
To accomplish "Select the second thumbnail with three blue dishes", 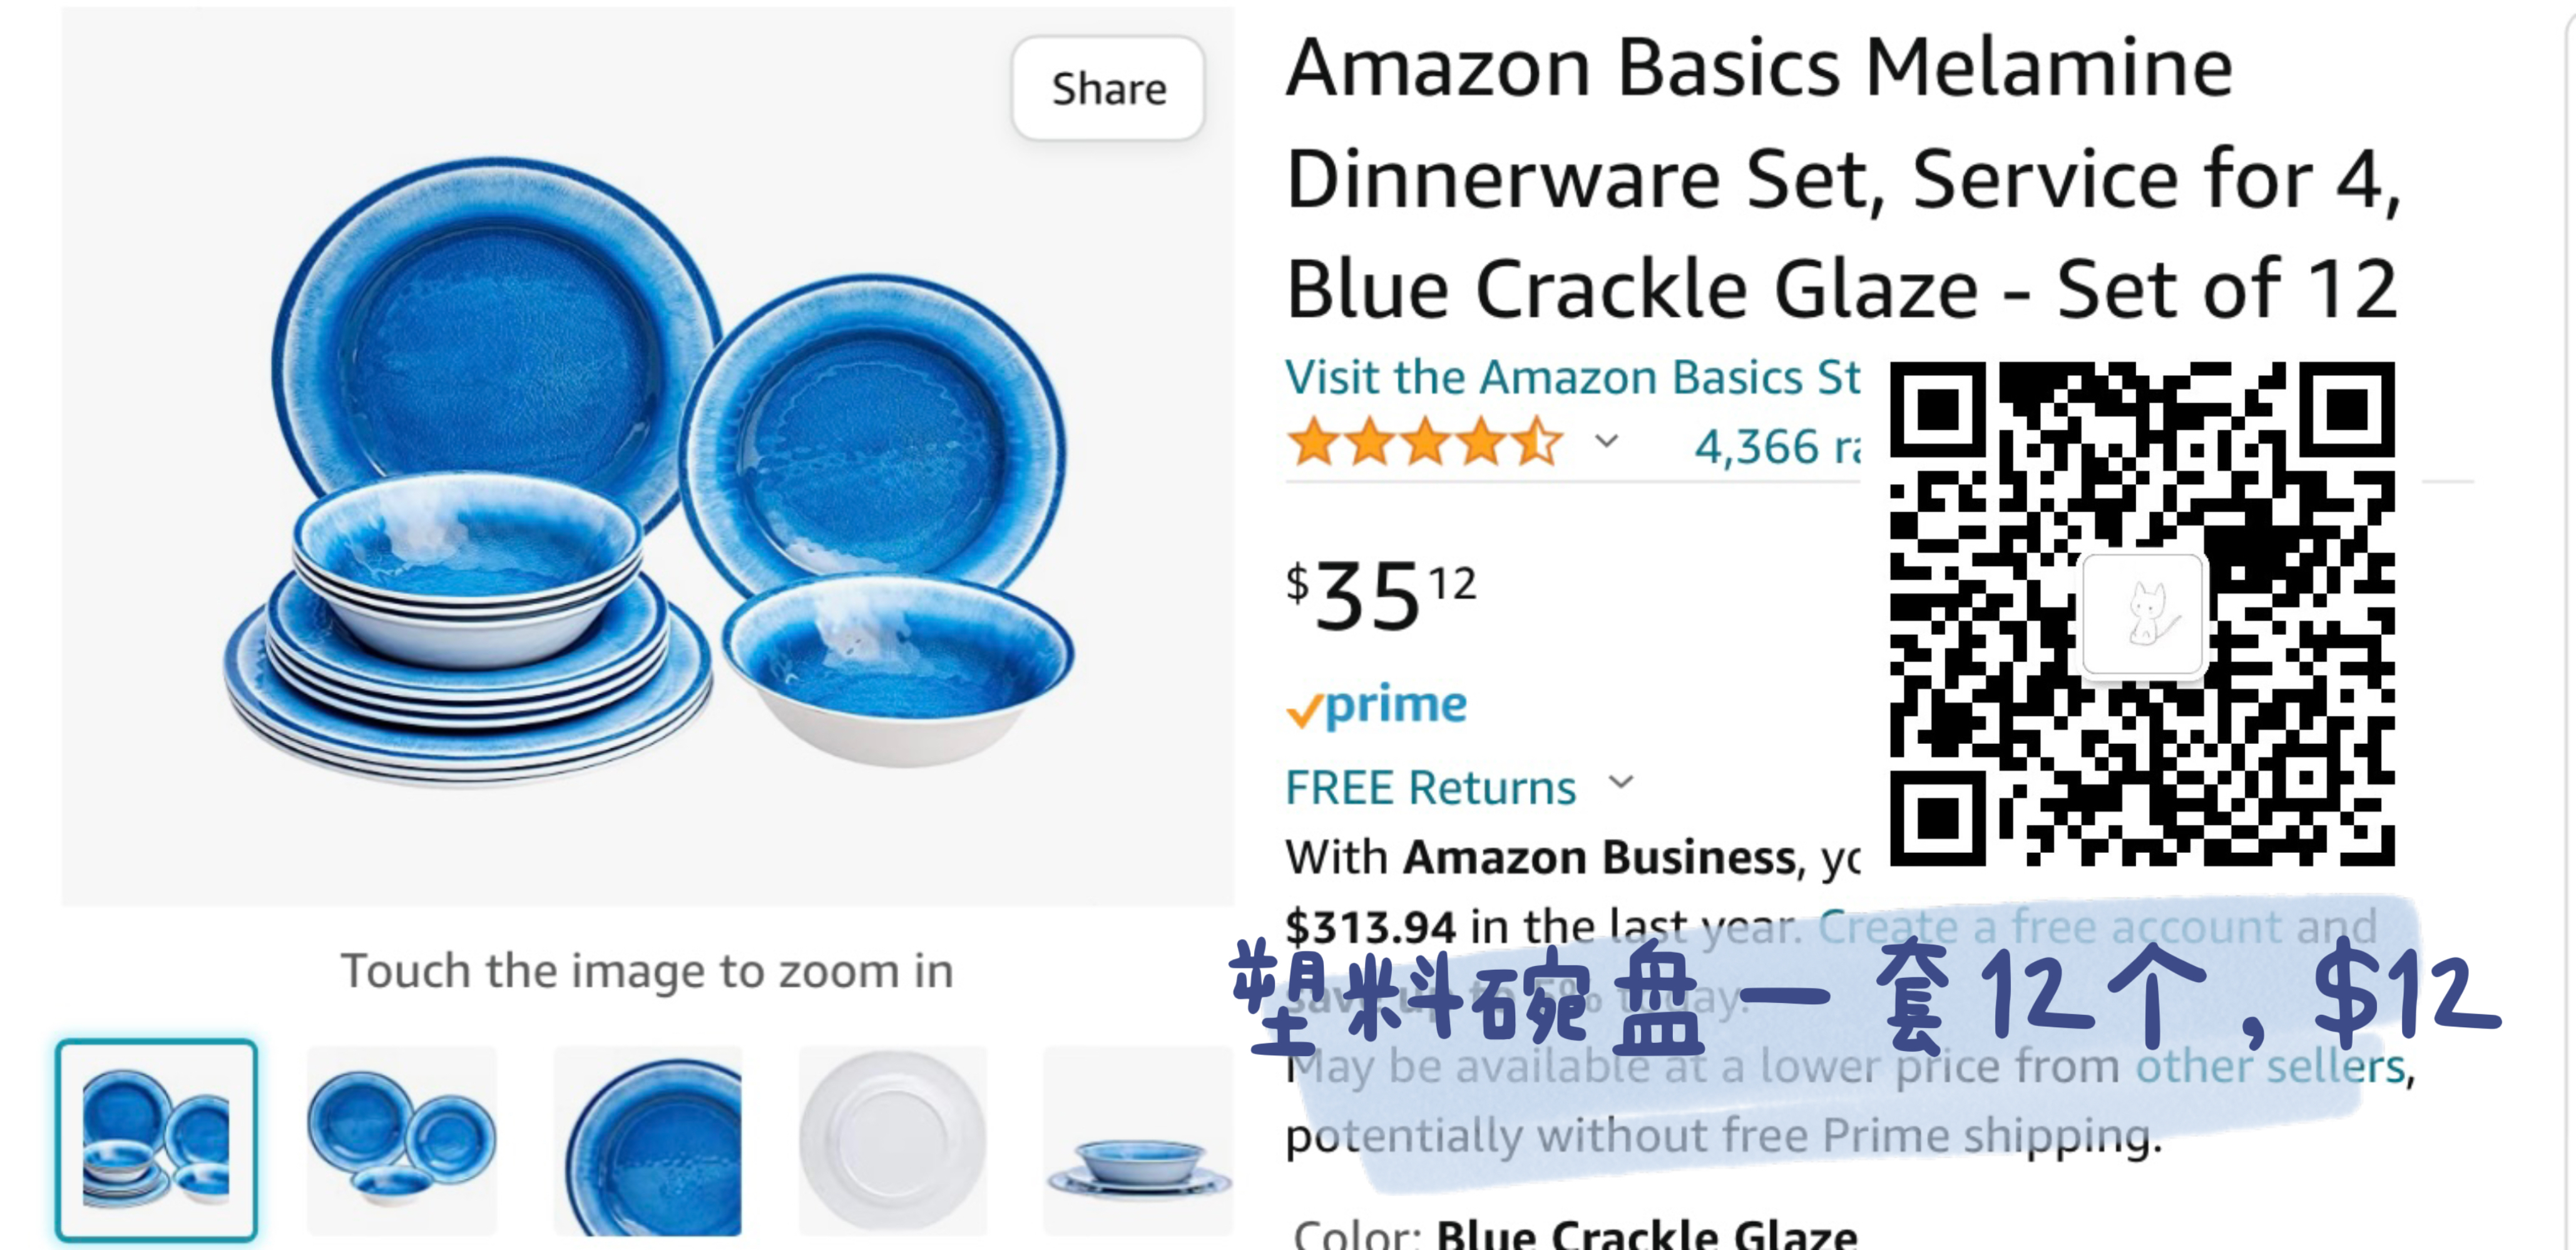I will pyautogui.click(x=401, y=1140).
